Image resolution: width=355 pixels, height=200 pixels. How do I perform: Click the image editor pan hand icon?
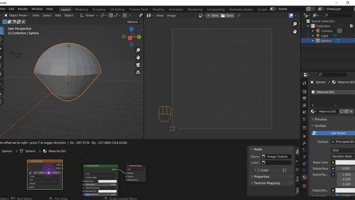[295, 31]
